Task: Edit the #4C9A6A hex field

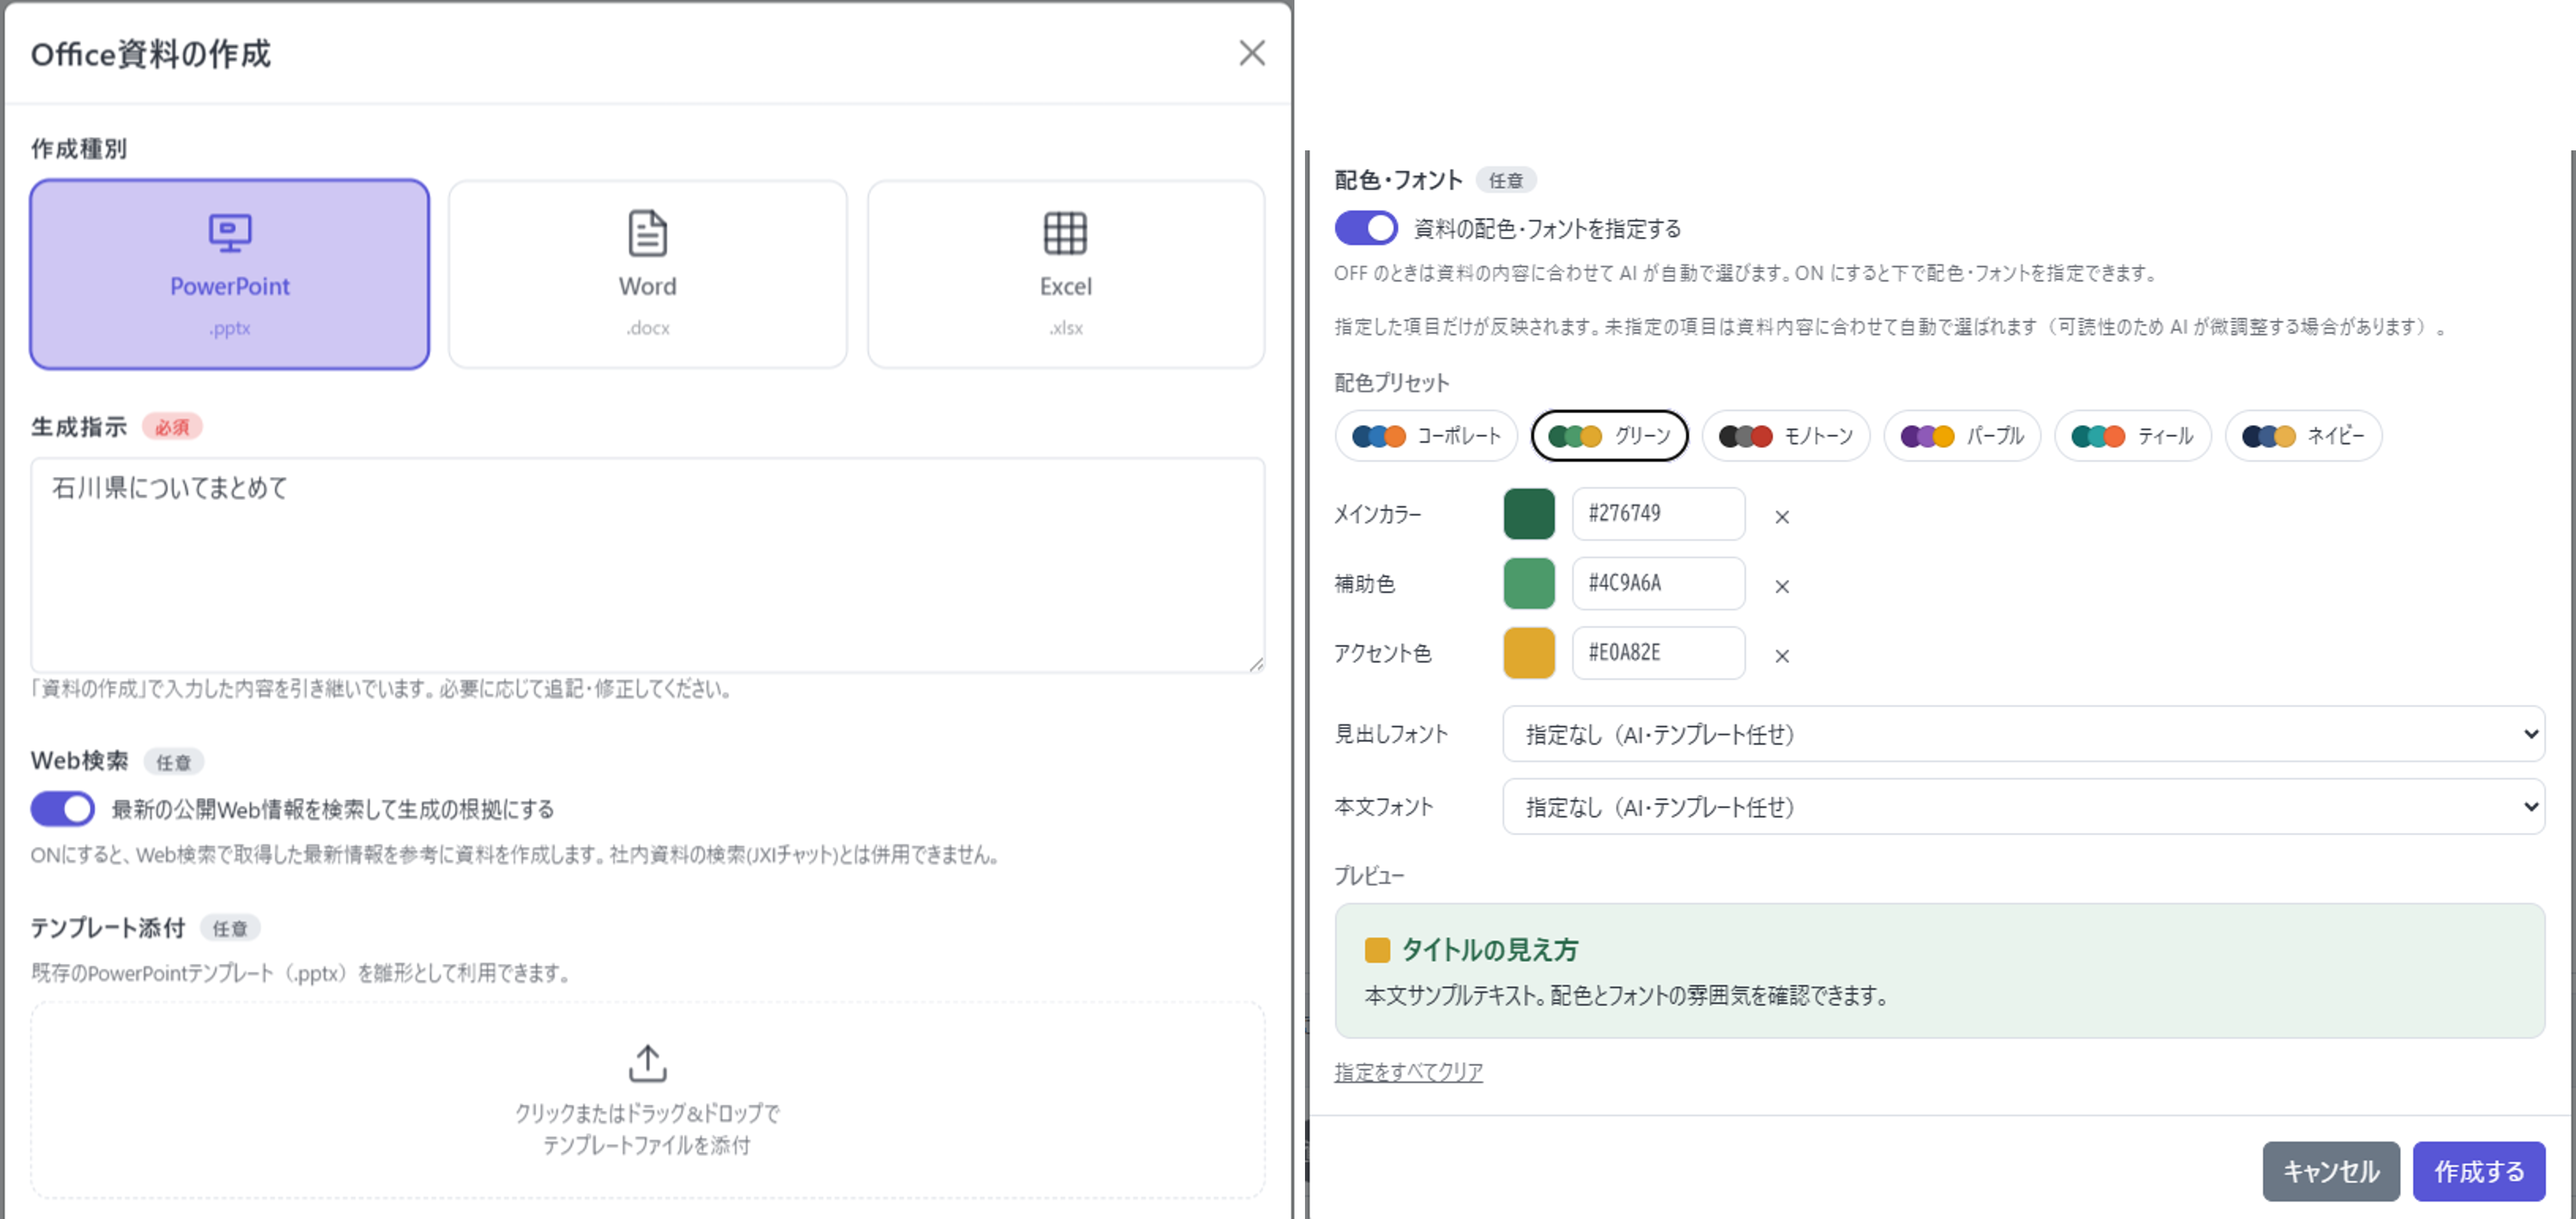Action: pyautogui.click(x=1658, y=584)
